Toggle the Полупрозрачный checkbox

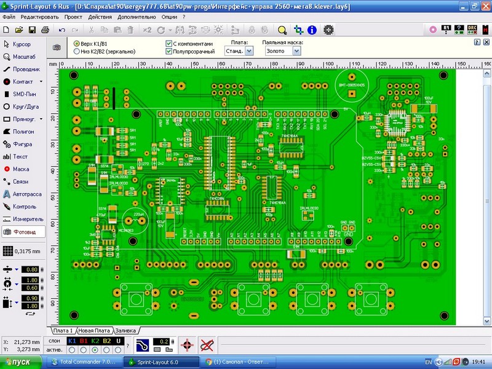point(169,52)
